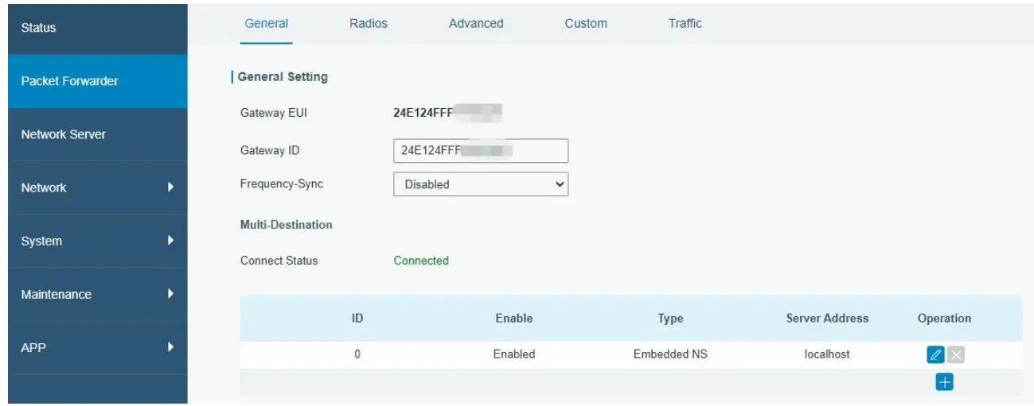Click the Frequency-Sync label
Image resolution: width=1034 pixels, height=406 pixels.
coord(282,184)
